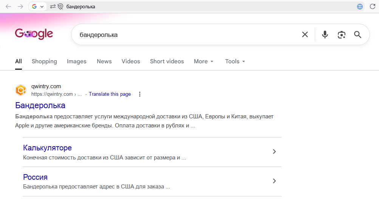Go back to the previous page
Image resolution: width=379 pixels, height=199 pixels.
coord(8,6)
